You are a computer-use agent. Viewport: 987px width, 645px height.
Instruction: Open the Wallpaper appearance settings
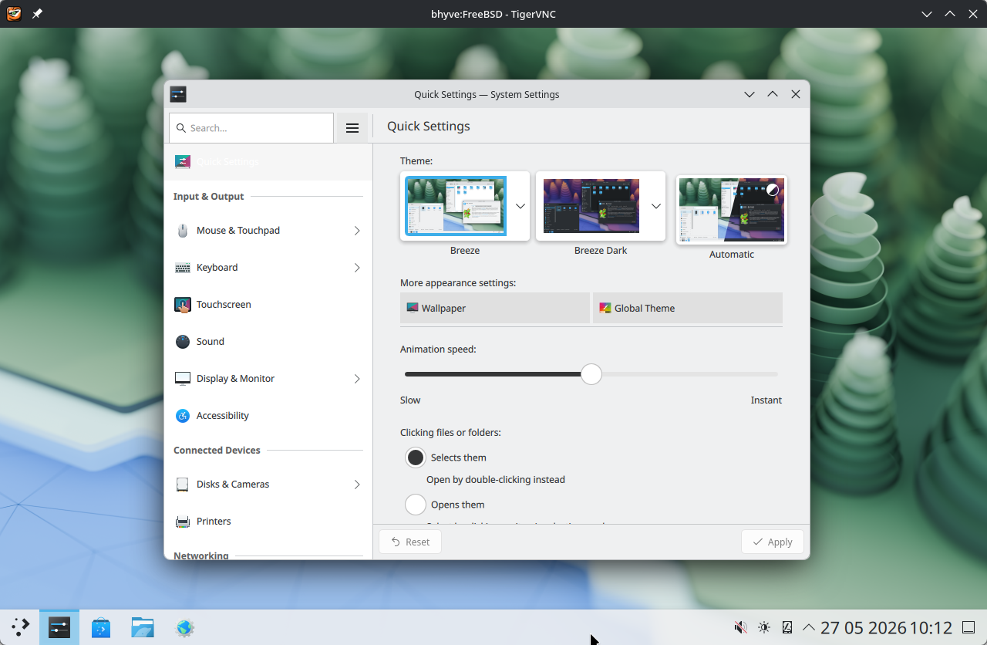495,308
